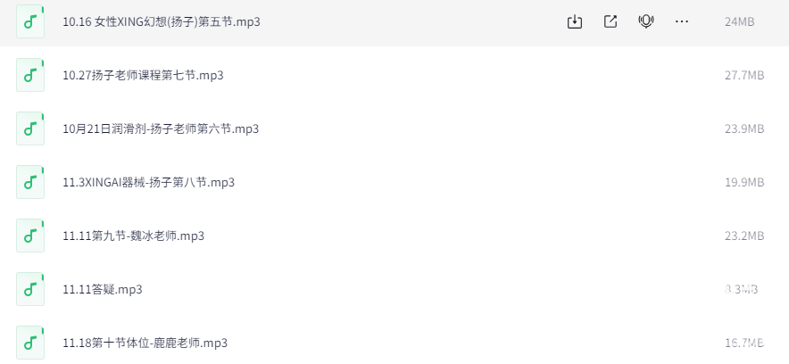This screenshot has width=789, height=364.
Task: Click music icon of 10月21日 file
Action: pos(29,128)
